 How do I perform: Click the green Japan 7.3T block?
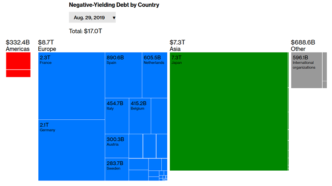click(x=229, y=112)
